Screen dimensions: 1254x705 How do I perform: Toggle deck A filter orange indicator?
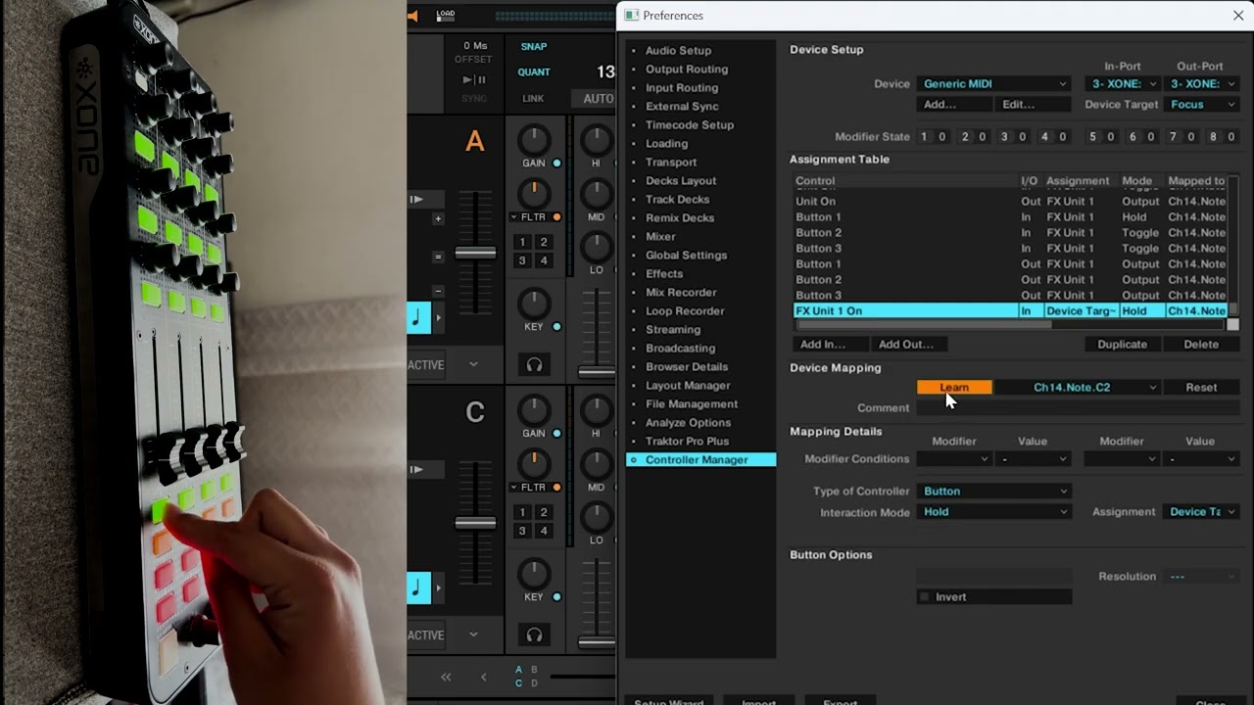pyautogui.click(x=556, y=217)
